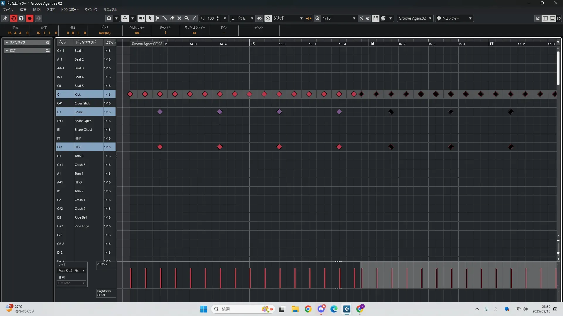Toggle Acoustic Feedback speaker button

click(141, 18)
